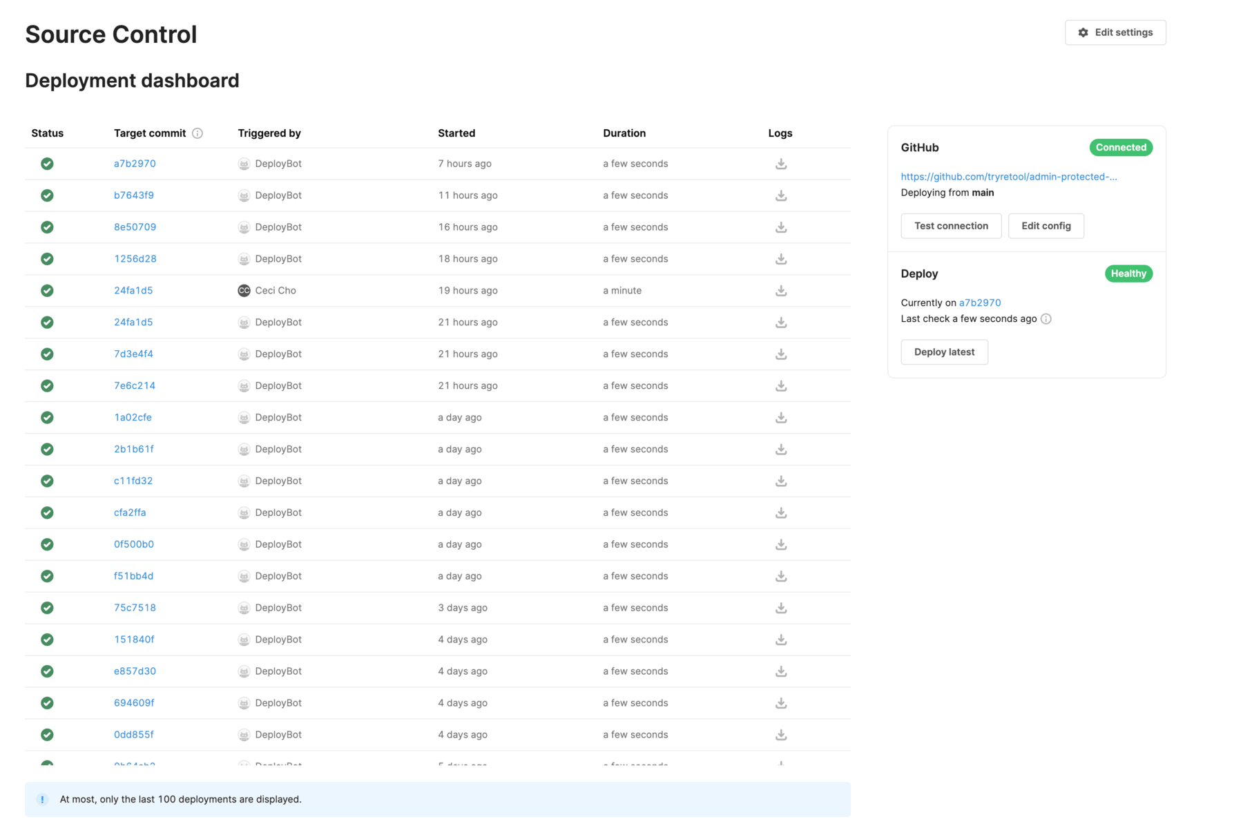Click Edit config button
The width and height of the screenshot is (1243, 824).
click(1046, 226)
